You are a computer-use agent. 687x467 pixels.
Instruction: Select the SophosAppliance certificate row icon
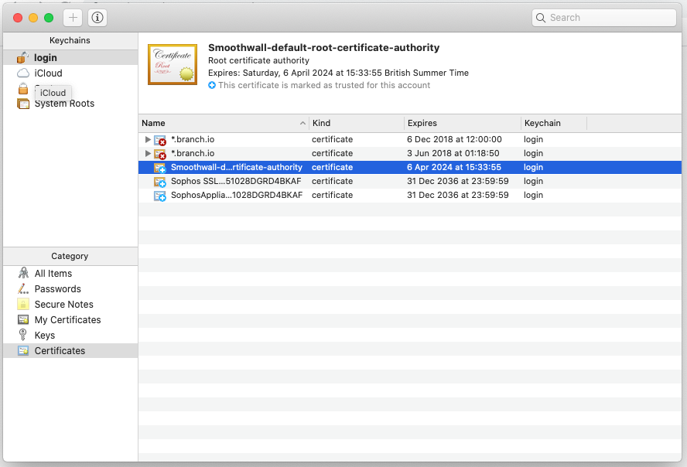click(x=160, y=196)
